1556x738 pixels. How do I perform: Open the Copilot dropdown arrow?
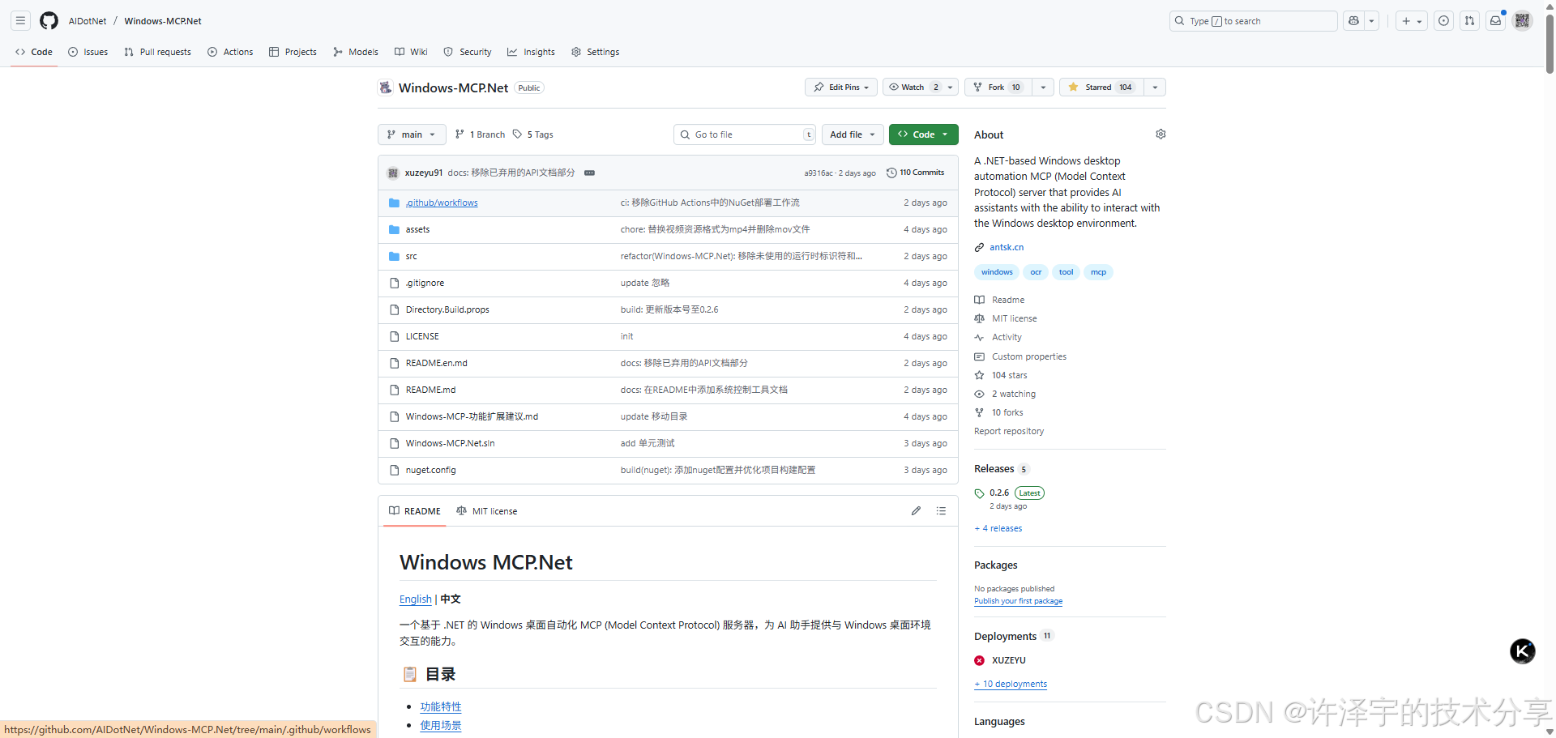1371,21
